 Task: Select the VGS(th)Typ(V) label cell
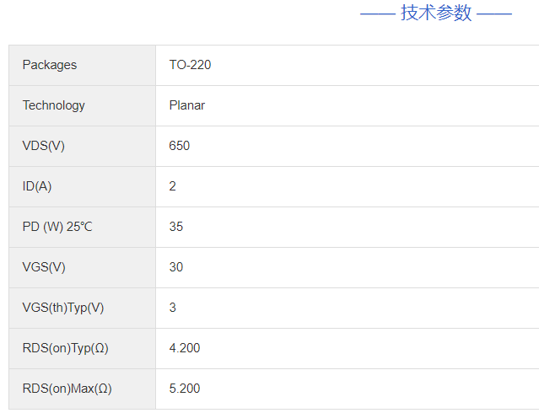(63, 308)
